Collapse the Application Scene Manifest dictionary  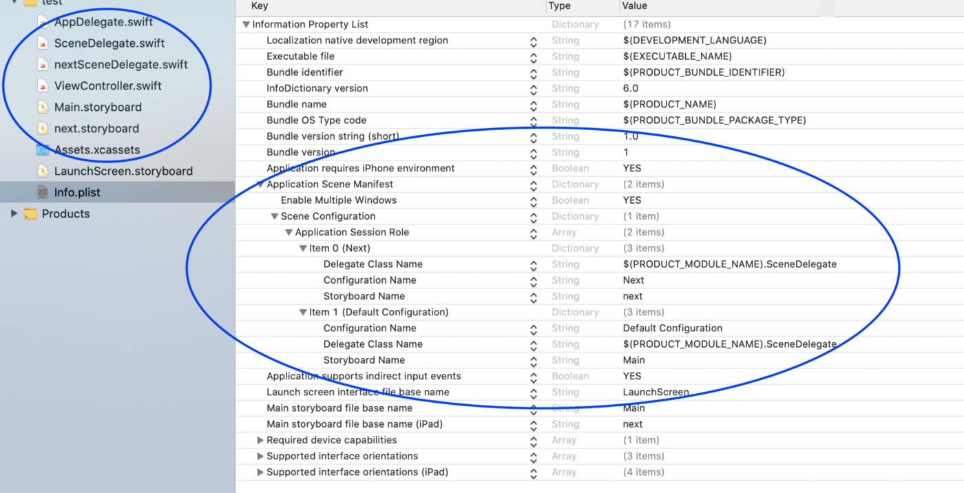click(x=260, y=185)
